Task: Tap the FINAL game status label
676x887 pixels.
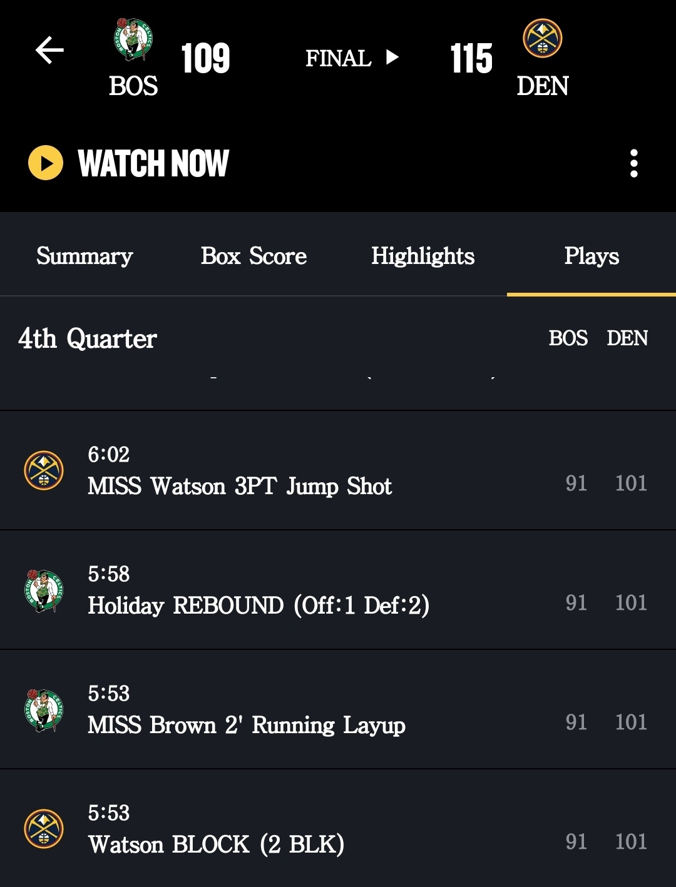Action: pyautogui.click(x=338, y=58)
